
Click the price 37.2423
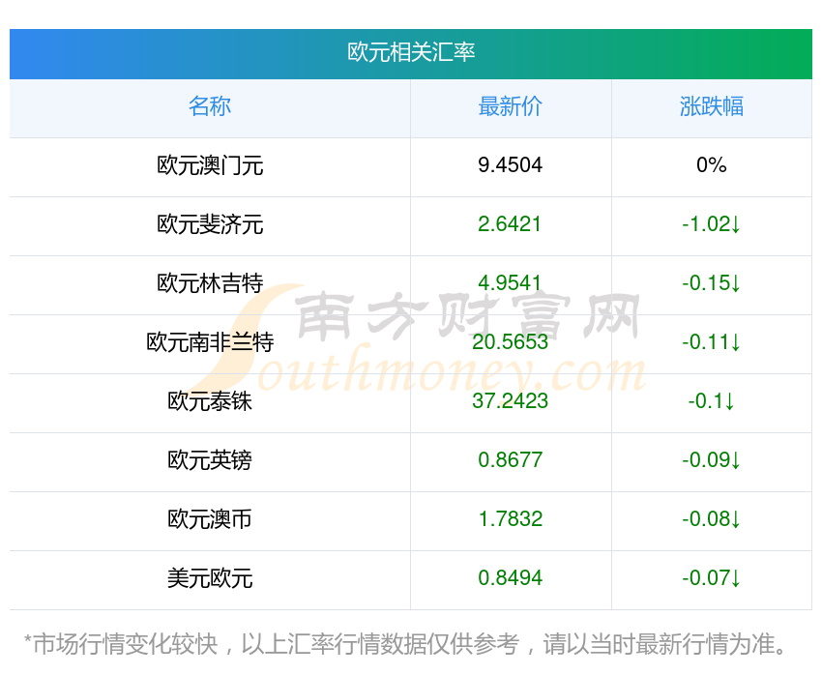pos(510,401)
